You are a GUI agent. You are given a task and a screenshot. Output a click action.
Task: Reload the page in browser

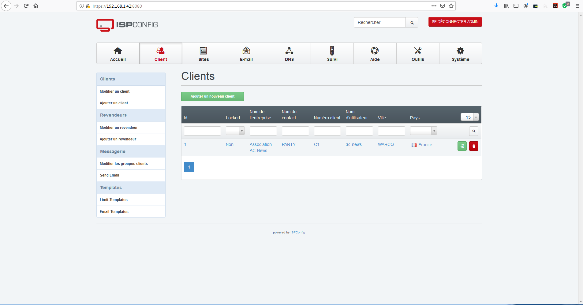[26, 6]
